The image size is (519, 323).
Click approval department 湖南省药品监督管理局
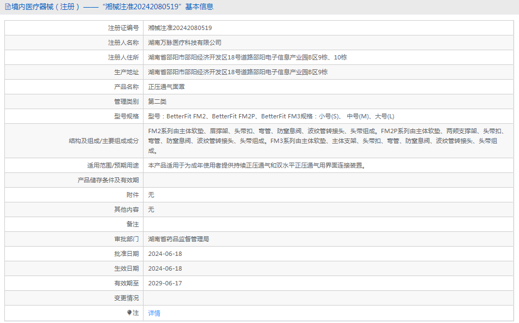click(178, 239)
